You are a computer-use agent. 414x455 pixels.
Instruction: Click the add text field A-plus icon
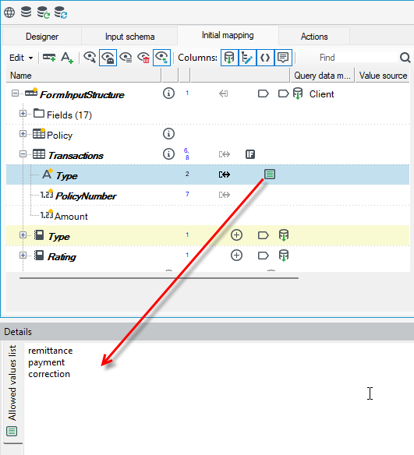(x=67, y=58)
